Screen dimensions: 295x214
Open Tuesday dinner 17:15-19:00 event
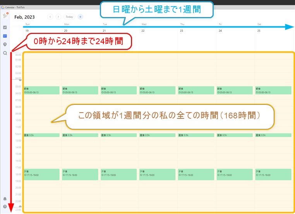click(119, 175)
